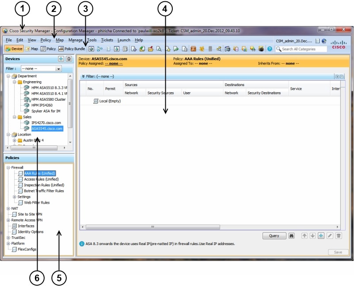The width and height of the screenshot is (362, 287).
Task: Open Botnet Traffic Filter Rules policy
Action: tap(44, 191)
